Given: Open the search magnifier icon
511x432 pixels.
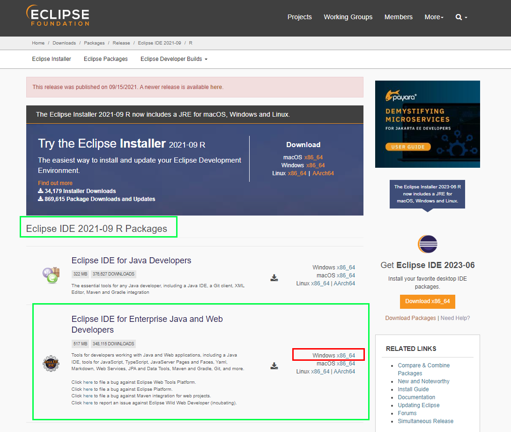Looking at the screenshot, I should click(x=459, y=17).
